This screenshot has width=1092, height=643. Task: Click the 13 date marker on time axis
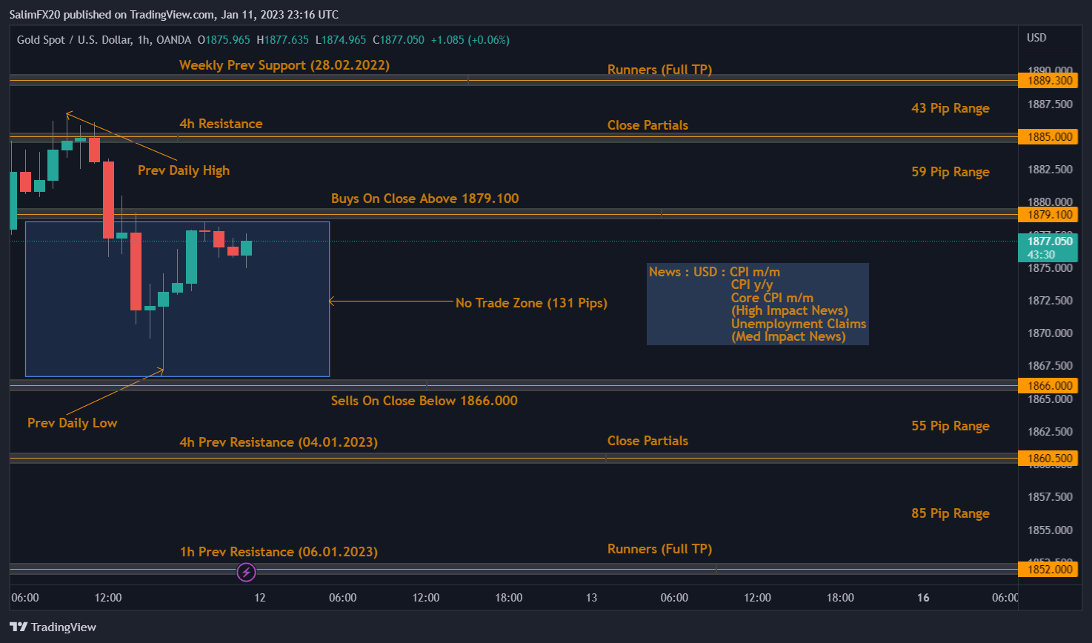[x=591, y=598]
